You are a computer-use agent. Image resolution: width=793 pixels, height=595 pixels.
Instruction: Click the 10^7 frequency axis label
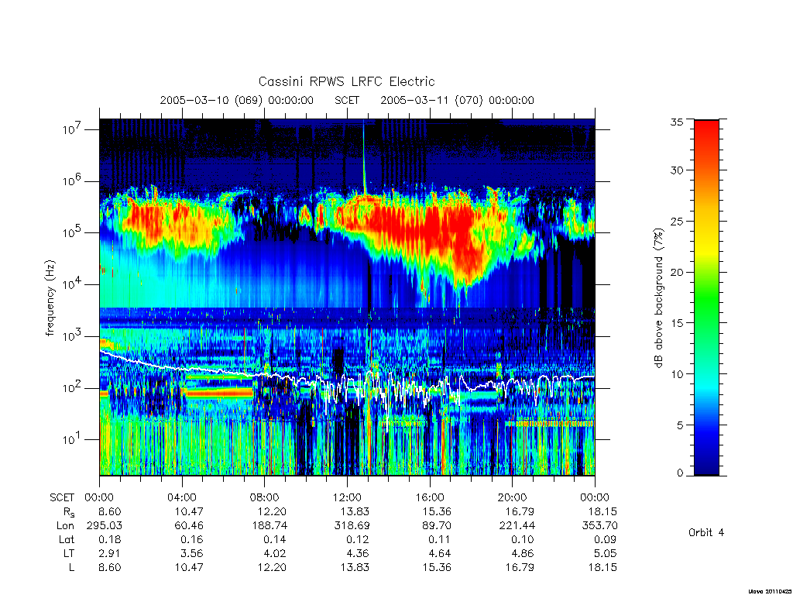(x=72, y=129)
